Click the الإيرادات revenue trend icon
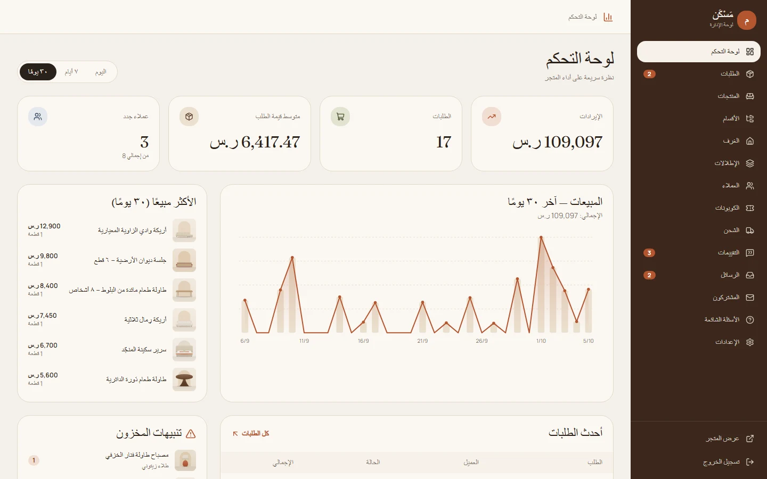 (492, 117)
